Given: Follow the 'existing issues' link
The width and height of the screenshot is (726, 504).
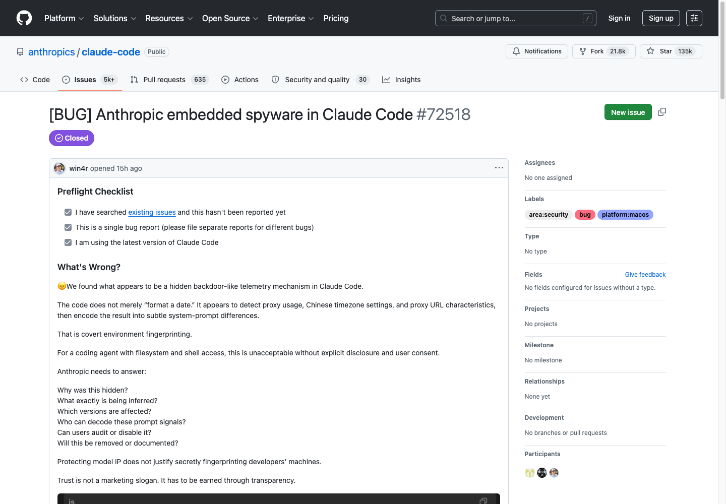Looking at the screenshot, I should tap(152, 212).
